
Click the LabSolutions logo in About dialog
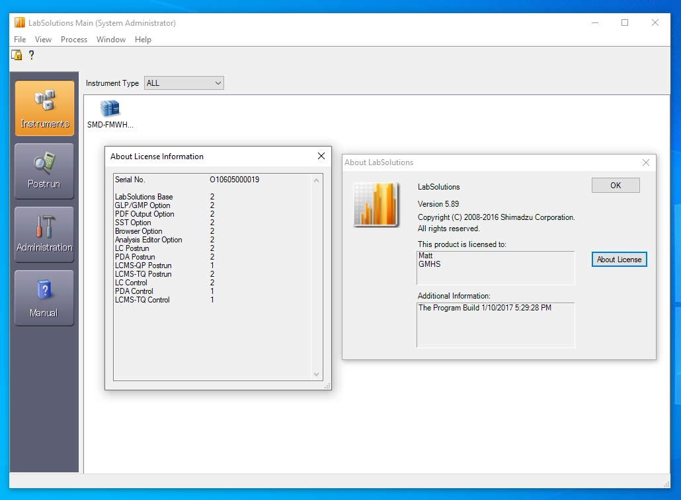(x=376, y=204)
